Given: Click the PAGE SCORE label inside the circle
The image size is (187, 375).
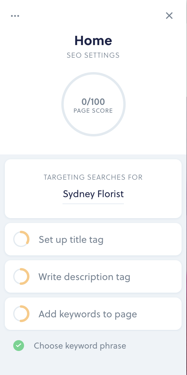Looking at the screenshot, I should click(x=93, y=111).
